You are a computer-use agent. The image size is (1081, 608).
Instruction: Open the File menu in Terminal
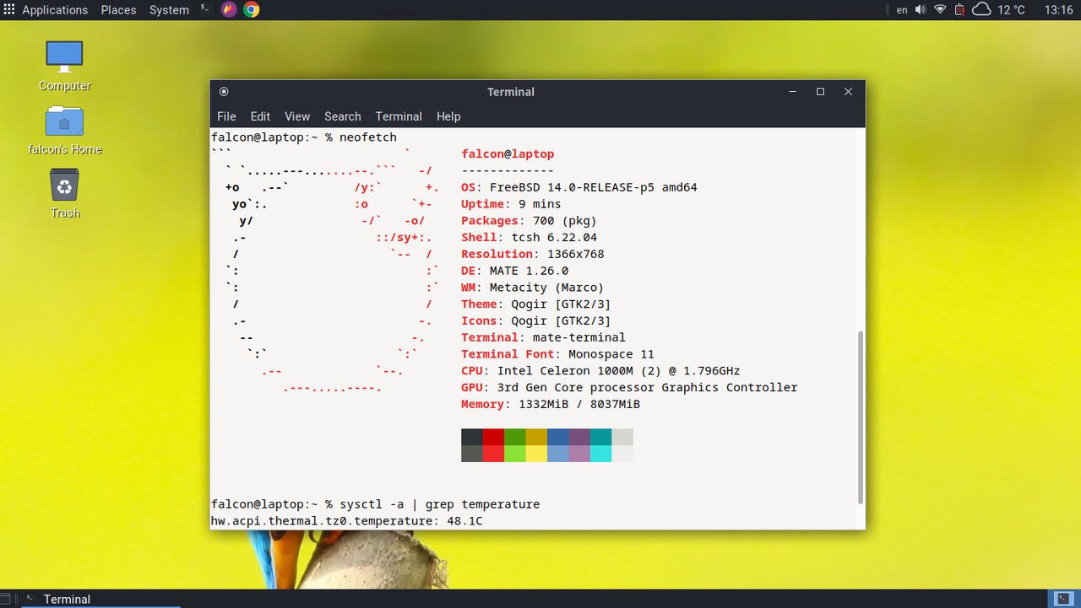[226, 116]
